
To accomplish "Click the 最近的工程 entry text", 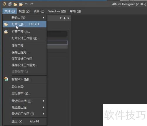I will pyautogui.click(x=19, y=107).
